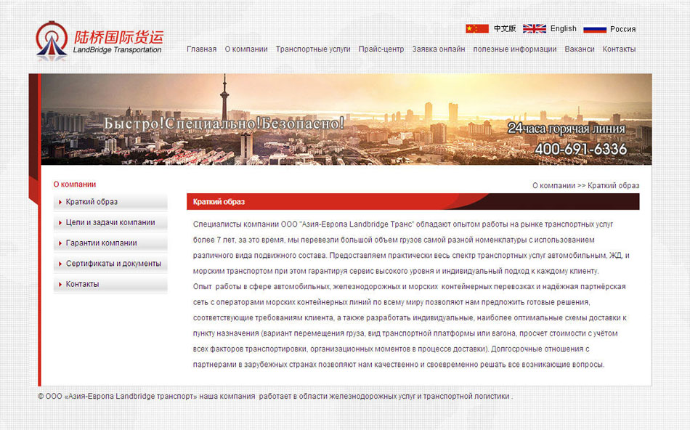This screenshot has height=430, width=690.
Task: Select Цели и задачи компании sidebar item
Action: click(110, 222)
